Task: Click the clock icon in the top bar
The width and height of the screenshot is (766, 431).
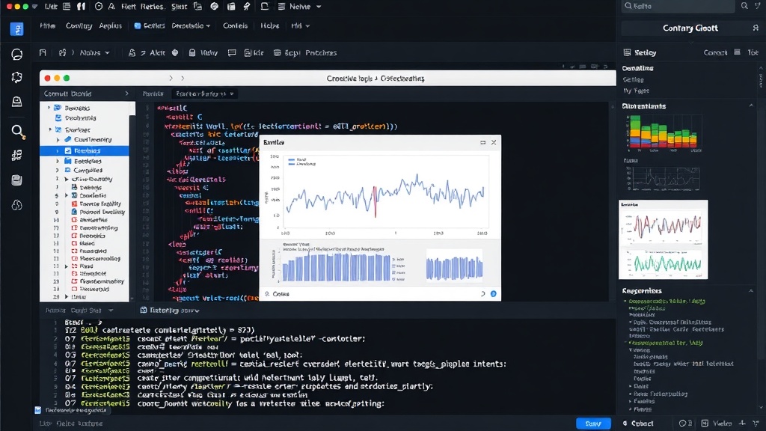Action: (99, 6)
